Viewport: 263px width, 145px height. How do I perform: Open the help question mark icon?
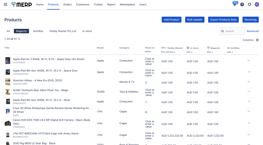tap(242, 4)
